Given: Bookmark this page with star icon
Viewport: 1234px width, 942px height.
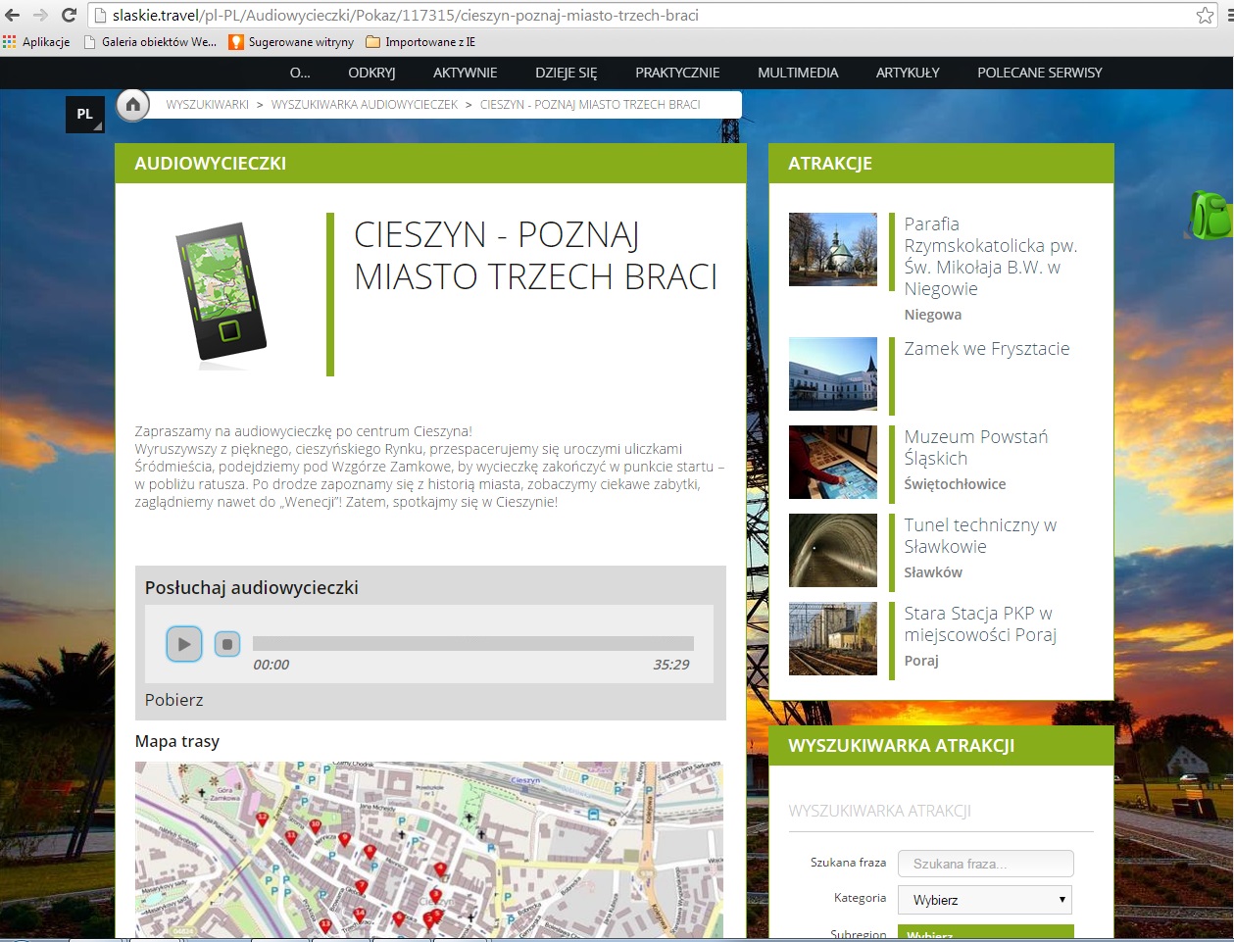Looking at the screenshot, I should coord(1205,16).
